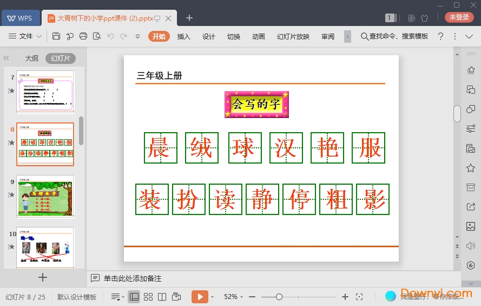
Task: Open the help question mark
Action: click(440, 36)
